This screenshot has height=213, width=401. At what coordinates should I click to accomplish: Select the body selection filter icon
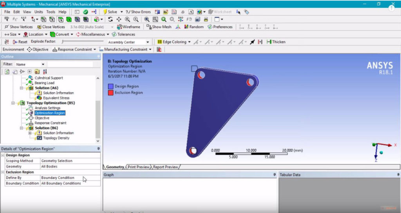[x=69, y=19]
